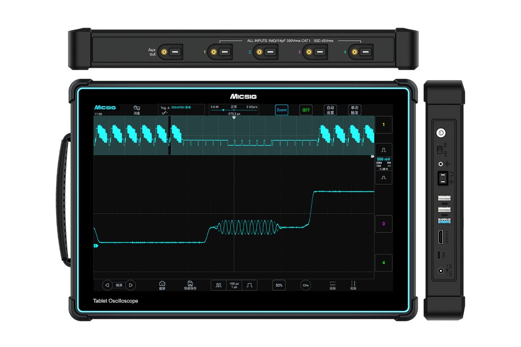This screenshot has width=521, height=347.
Task: Tap the lower pulse icon below -1.38 V
Action: 383,178
